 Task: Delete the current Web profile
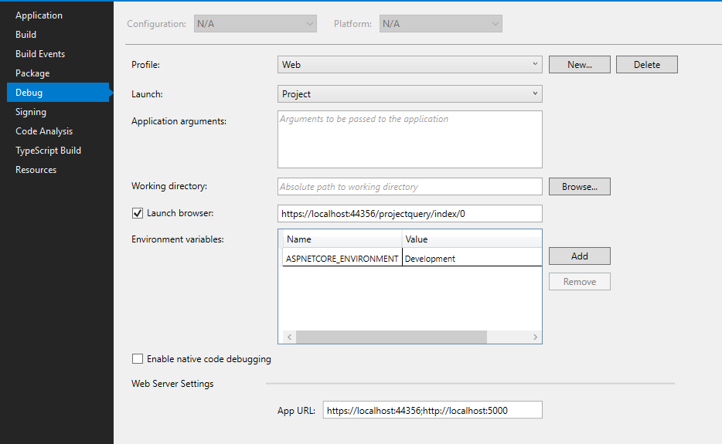click(x=646, y=65)
